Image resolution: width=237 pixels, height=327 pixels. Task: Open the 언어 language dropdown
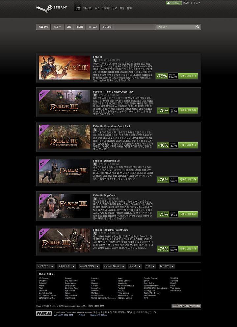point(197,3)
